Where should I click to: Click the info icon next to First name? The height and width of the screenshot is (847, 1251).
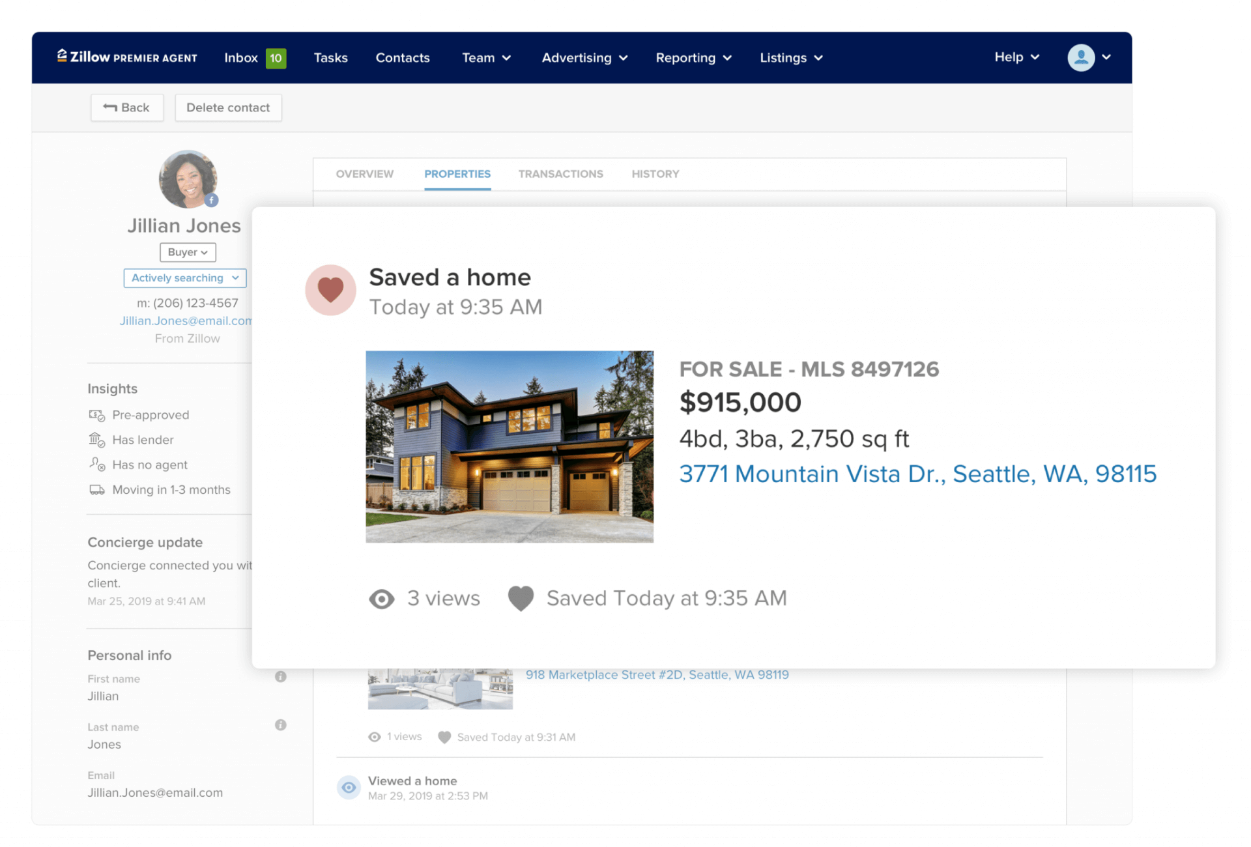281,676
